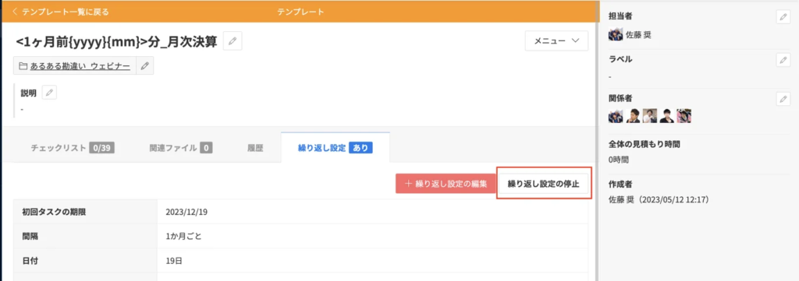Click the back chevron in orange header
The width and height of the screenshot is (799, 281).
pos(14,11)
